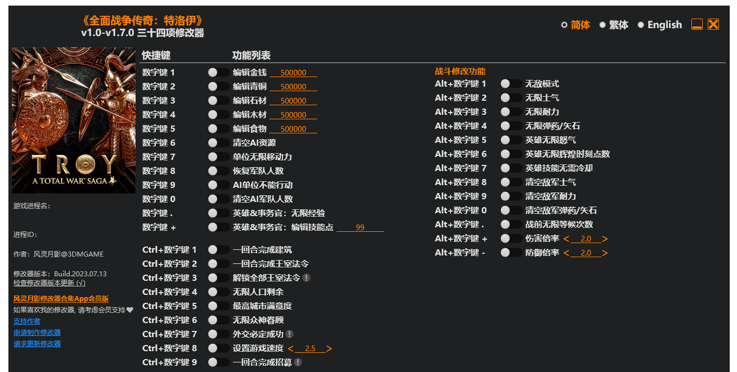Click info icon next to 一回合完成招募
Screen dimensions: 737x372
(x=298, y=362)
